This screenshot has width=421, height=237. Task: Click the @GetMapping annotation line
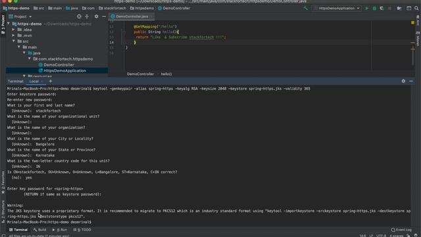[155, 26]
